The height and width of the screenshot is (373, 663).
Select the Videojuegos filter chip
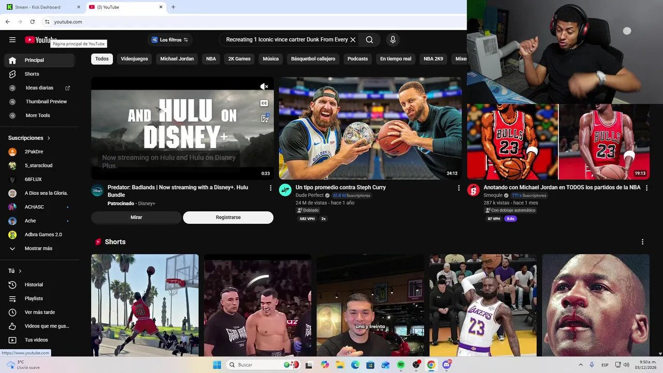point(135,59)
